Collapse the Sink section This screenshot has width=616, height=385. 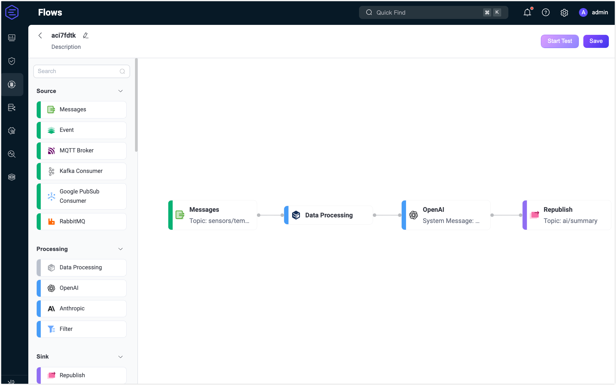(121, 357)
